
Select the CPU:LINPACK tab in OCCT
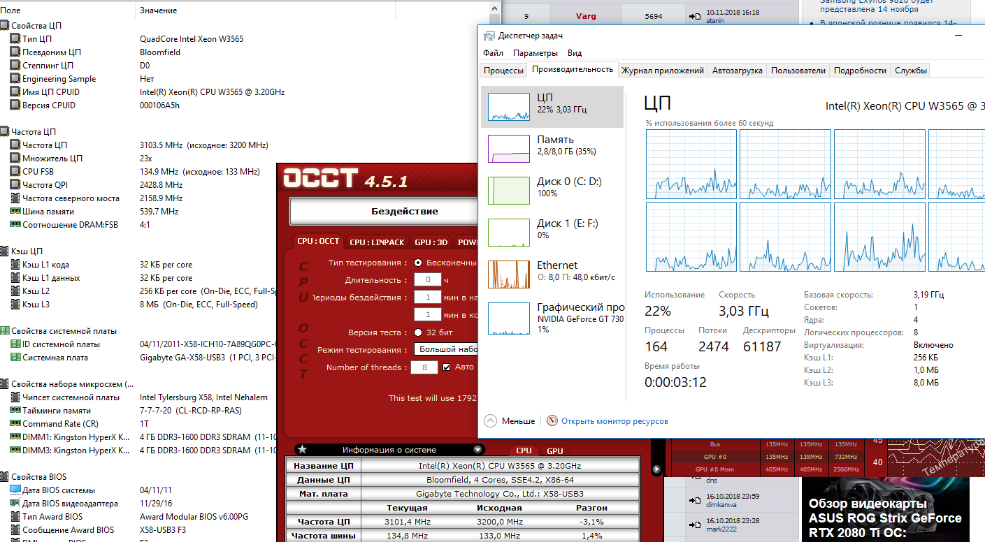377,242
